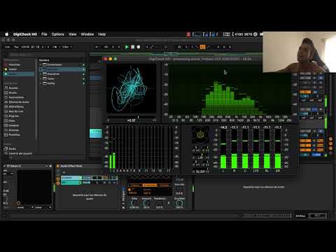Image resolution: width=336 pixels, height=252 pixels.
Task: Click the Dry/Wet knob
Action: 179,203
